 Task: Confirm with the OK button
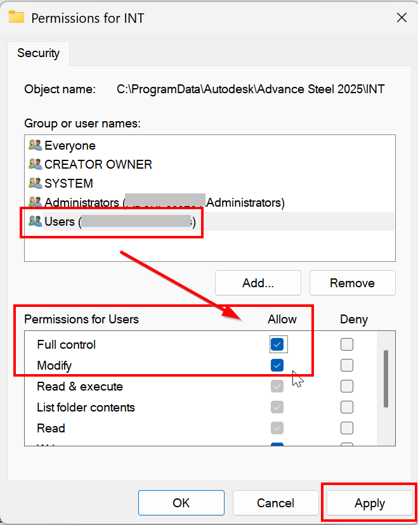tap(181, 503)
